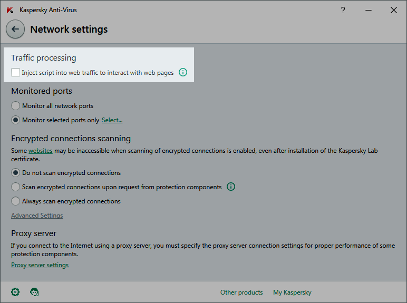407x303 pixels.
Task: Enable inject script into web traffic checkbox
Action: tap(16, 72)
